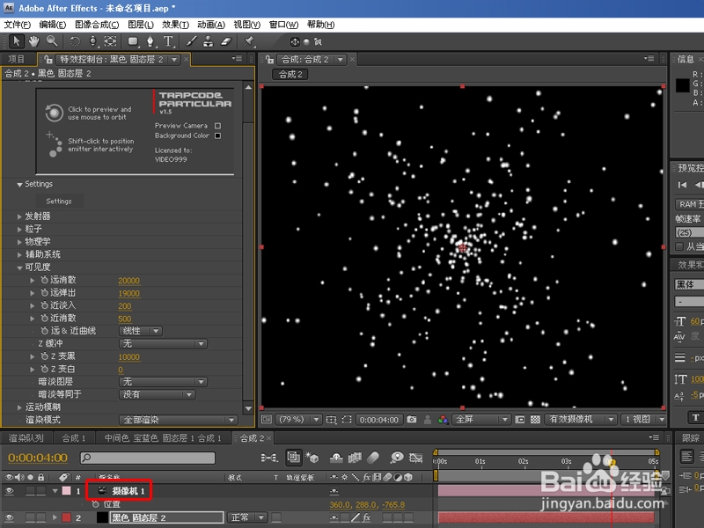This screenshot has height=528, width=704.
Task: Select the Rotation tool
Action: [75, 41]
